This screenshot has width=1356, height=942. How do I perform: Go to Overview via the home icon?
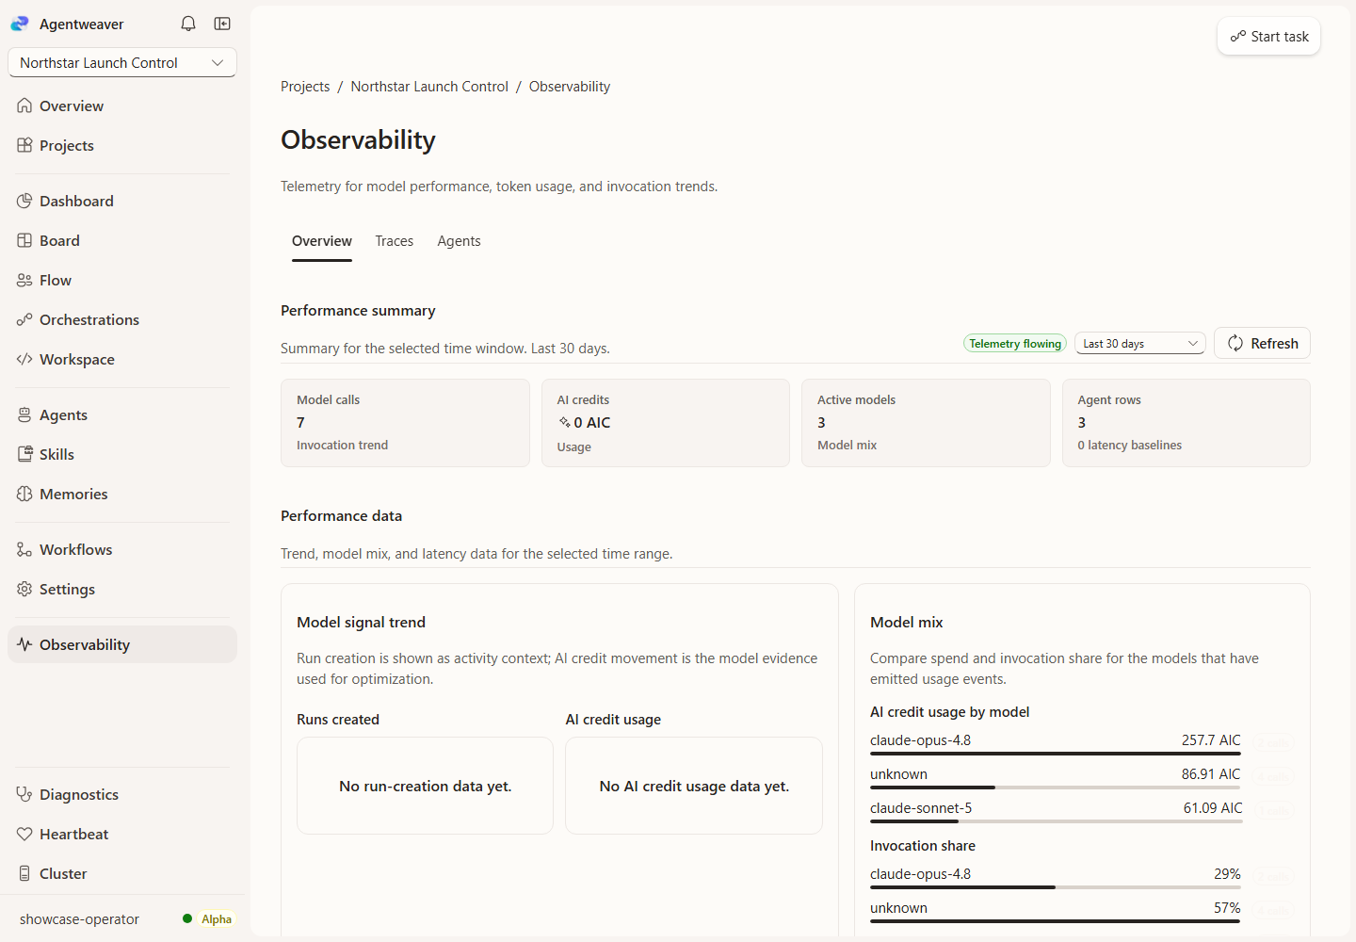pos(24,106)
